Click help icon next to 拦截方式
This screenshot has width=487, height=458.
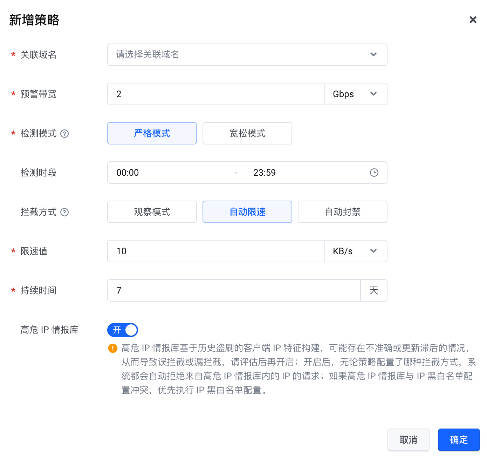click(64, 212)
